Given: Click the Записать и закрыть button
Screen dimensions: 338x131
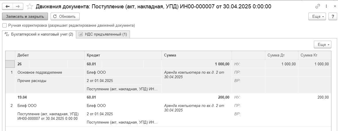Looking at the screenshot, I should click(x=25, y=16).
